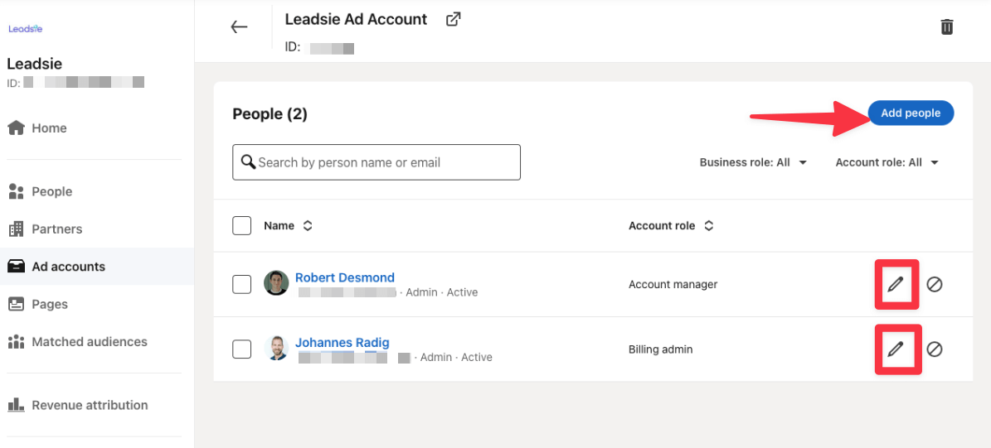Click the People (2) heading

[x=270, y=114]
